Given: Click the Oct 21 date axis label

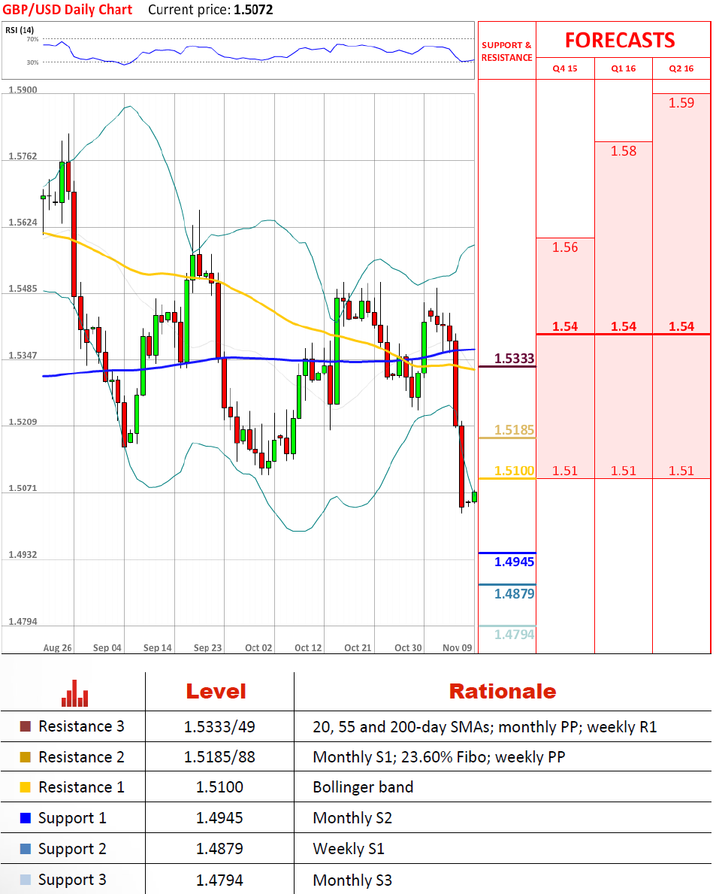Looking at the screenshot, I should [x=358, y=647].
